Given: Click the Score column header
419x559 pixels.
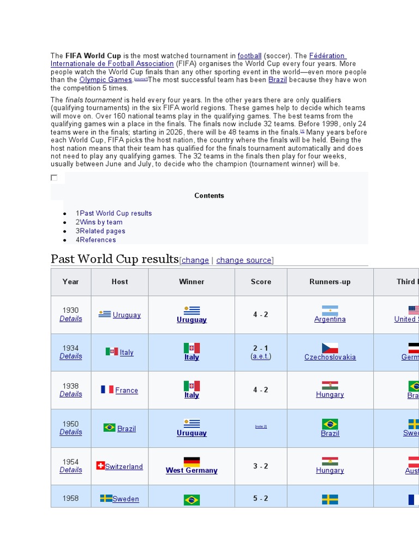Looking at the screenshot, I should tap(261, 282).
